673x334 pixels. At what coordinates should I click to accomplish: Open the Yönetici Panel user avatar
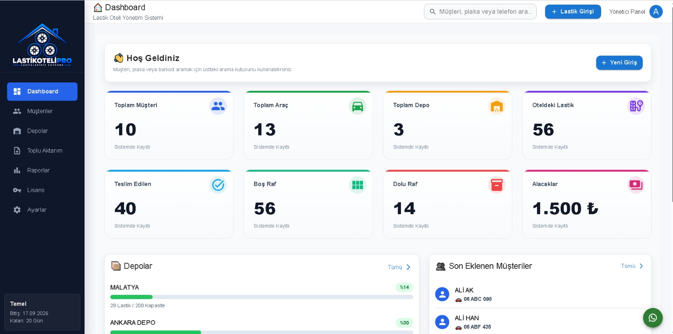656,12
